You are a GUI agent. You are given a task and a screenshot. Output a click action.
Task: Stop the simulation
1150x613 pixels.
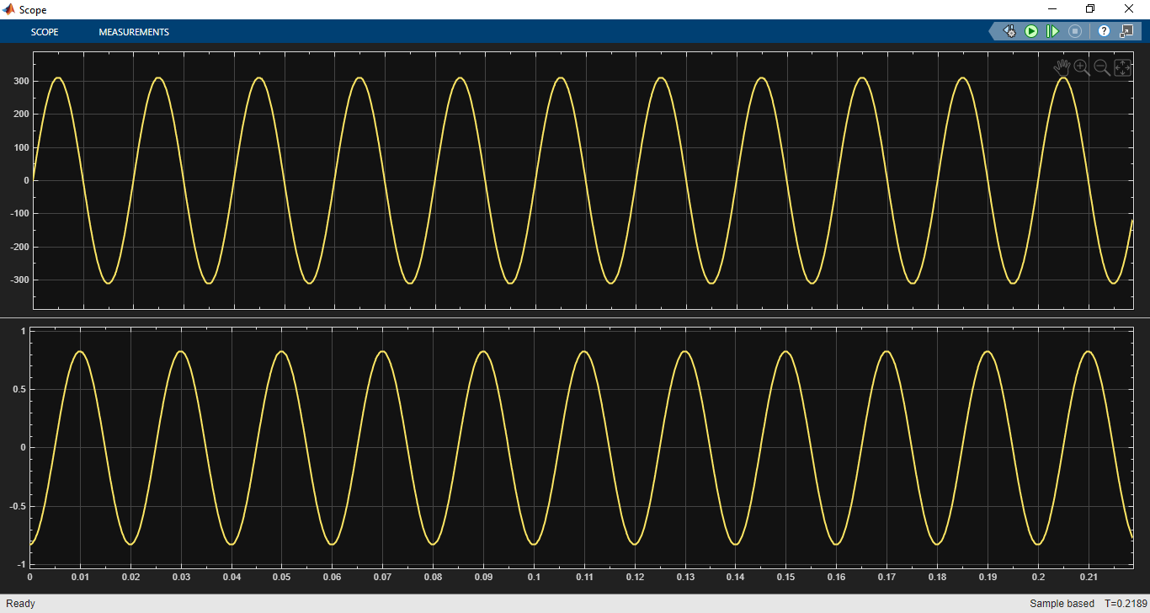[1075, 31]
